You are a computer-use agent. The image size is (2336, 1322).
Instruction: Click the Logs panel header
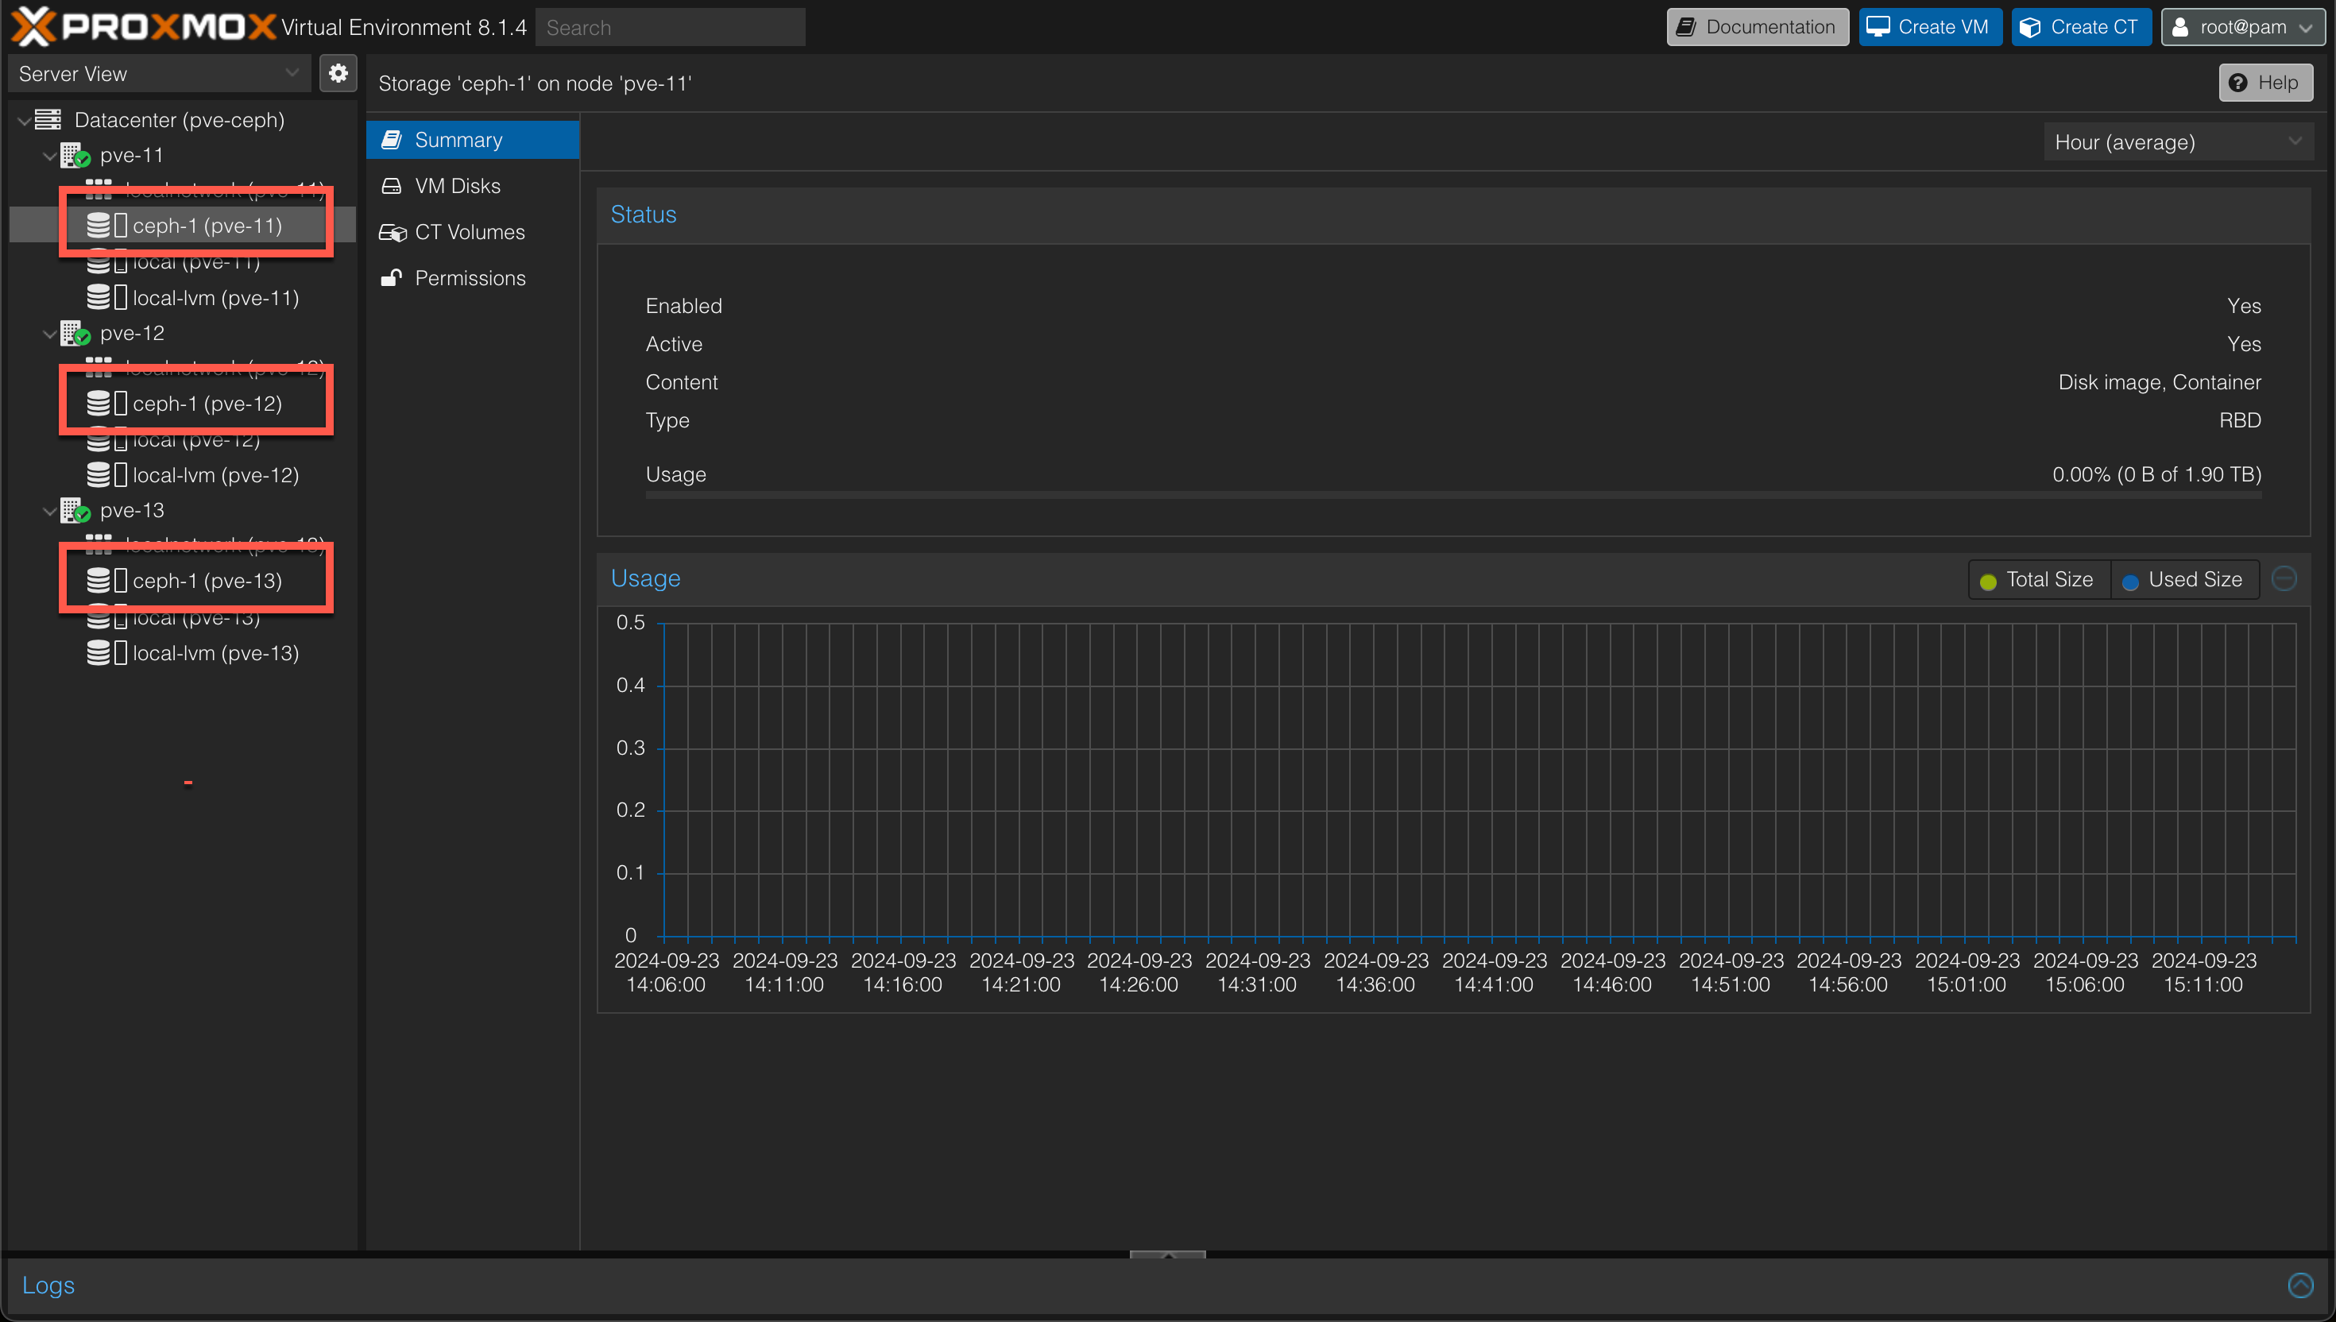(x=1167, y=1285)
